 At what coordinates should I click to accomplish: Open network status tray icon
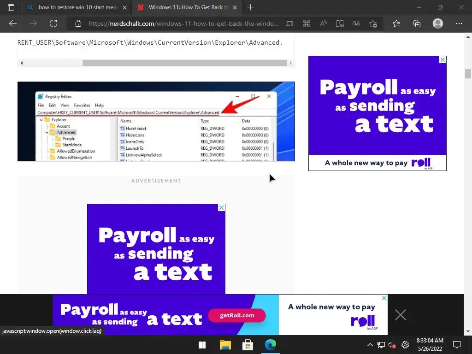coord(381,345)
